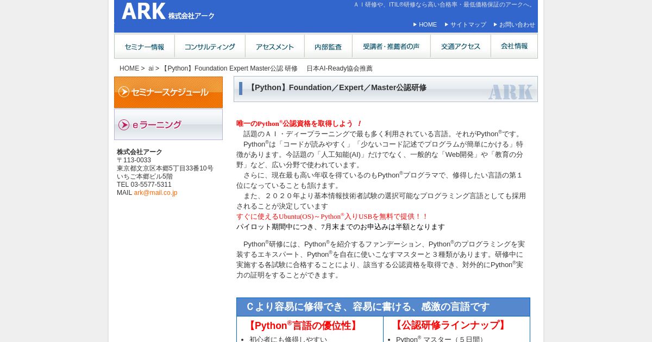Image resolution: width=652 pixels, height=342 pixels.
Task: Click the Python マスター（５日間） list item
Action: pos(441,339)
